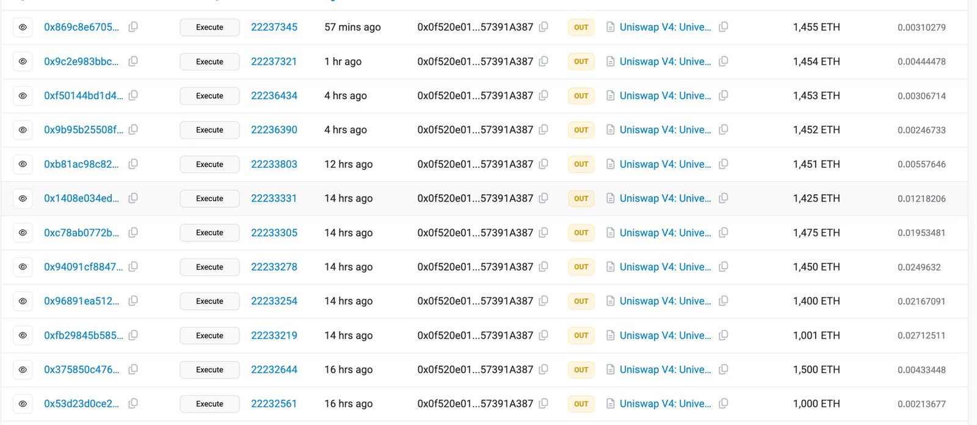This screenshot has height=425, width=977.
Task: Copy transaction hash 0x1408e034ed
Action: 133,198
